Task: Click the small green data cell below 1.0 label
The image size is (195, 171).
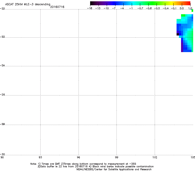Action: coord(192,11)
